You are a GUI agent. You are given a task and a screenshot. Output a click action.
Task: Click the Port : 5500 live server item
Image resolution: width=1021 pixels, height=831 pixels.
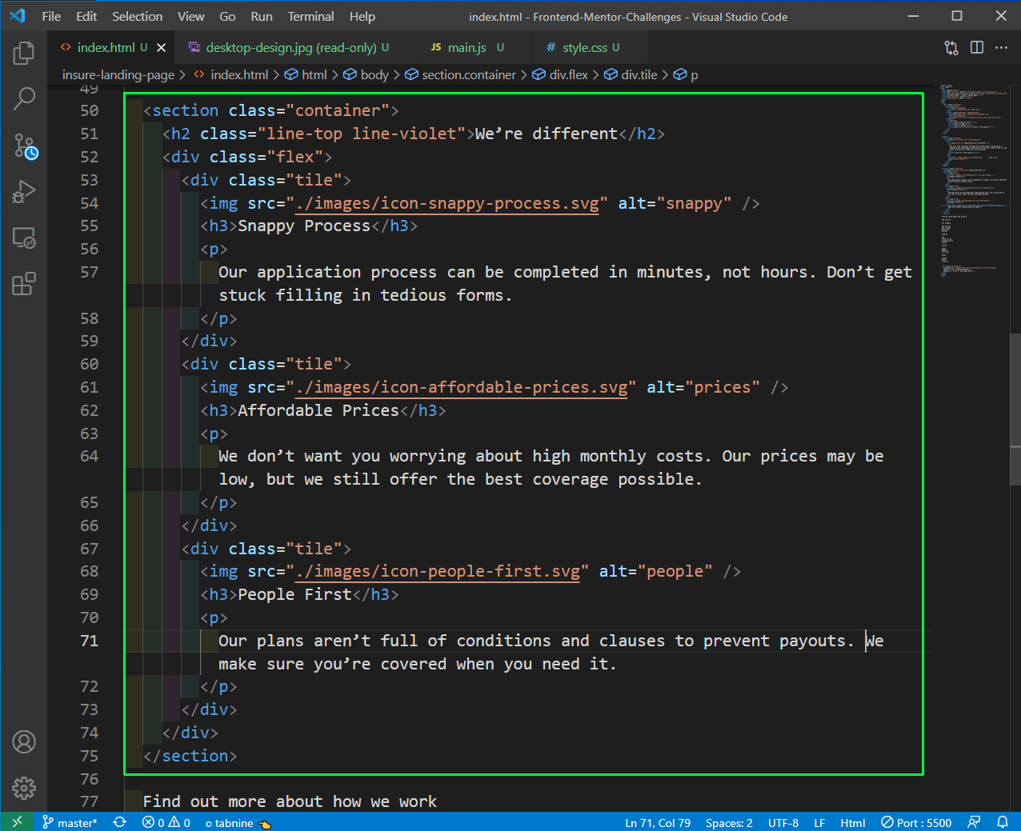(916, 822)
